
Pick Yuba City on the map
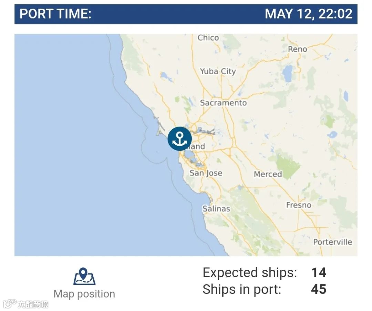click(218, 71)
